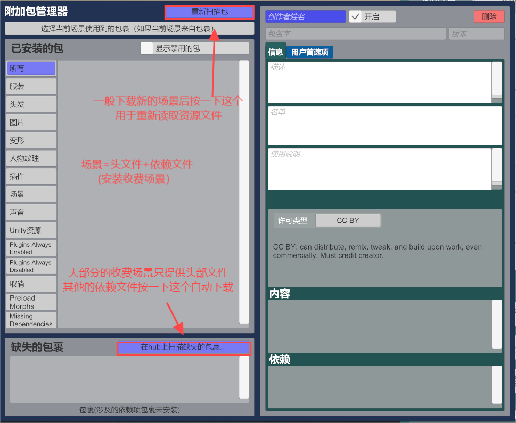Select Unity资源 category
Image resolution: width=516 pixels, height=423 pixels.
tap(31, 230)
